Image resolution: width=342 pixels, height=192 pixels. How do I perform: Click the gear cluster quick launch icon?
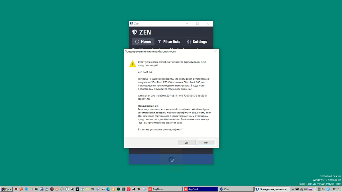pos(98,189)
